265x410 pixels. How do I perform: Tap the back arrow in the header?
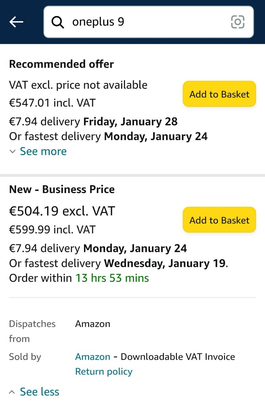point(16,22)
